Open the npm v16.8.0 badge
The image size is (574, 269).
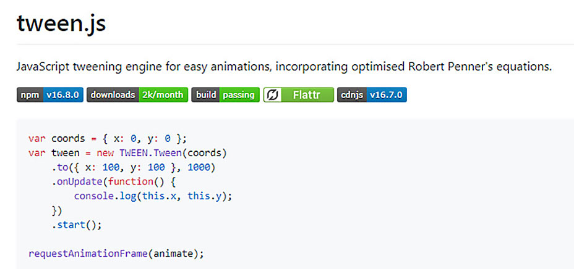[x=49, y=95]
